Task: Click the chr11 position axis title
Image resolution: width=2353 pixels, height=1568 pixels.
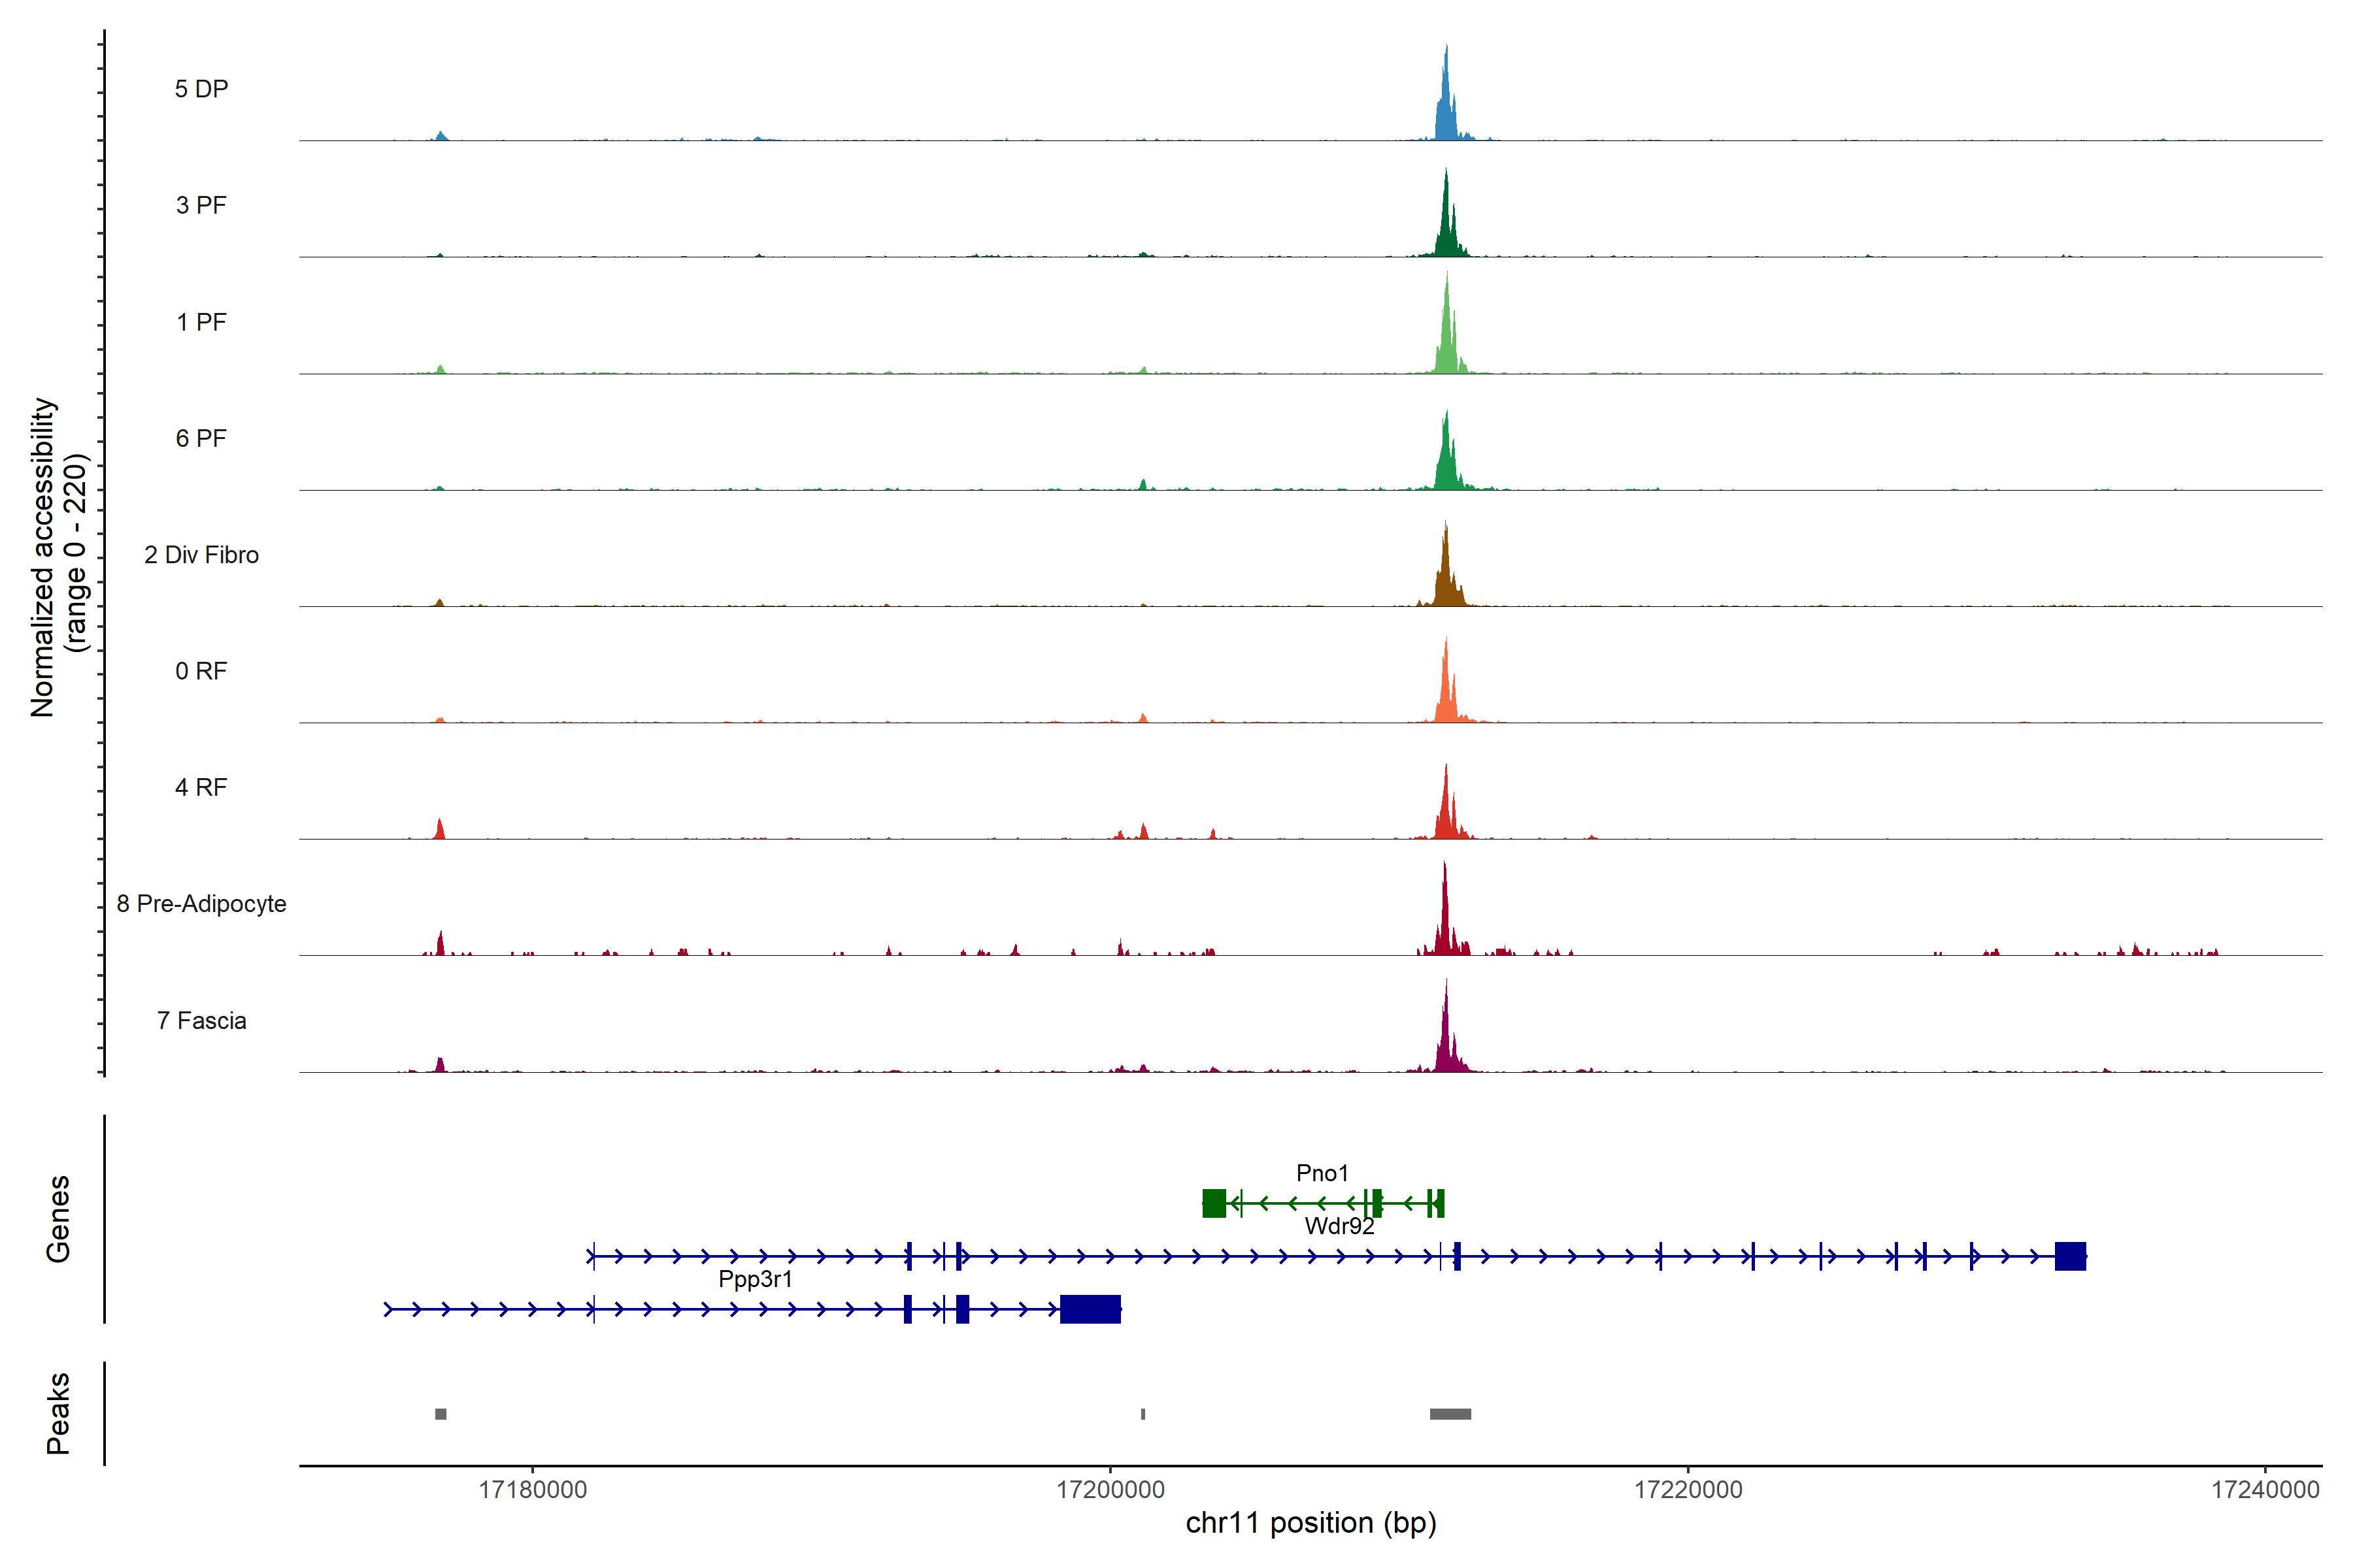Action: [x=1310, y=1523]
